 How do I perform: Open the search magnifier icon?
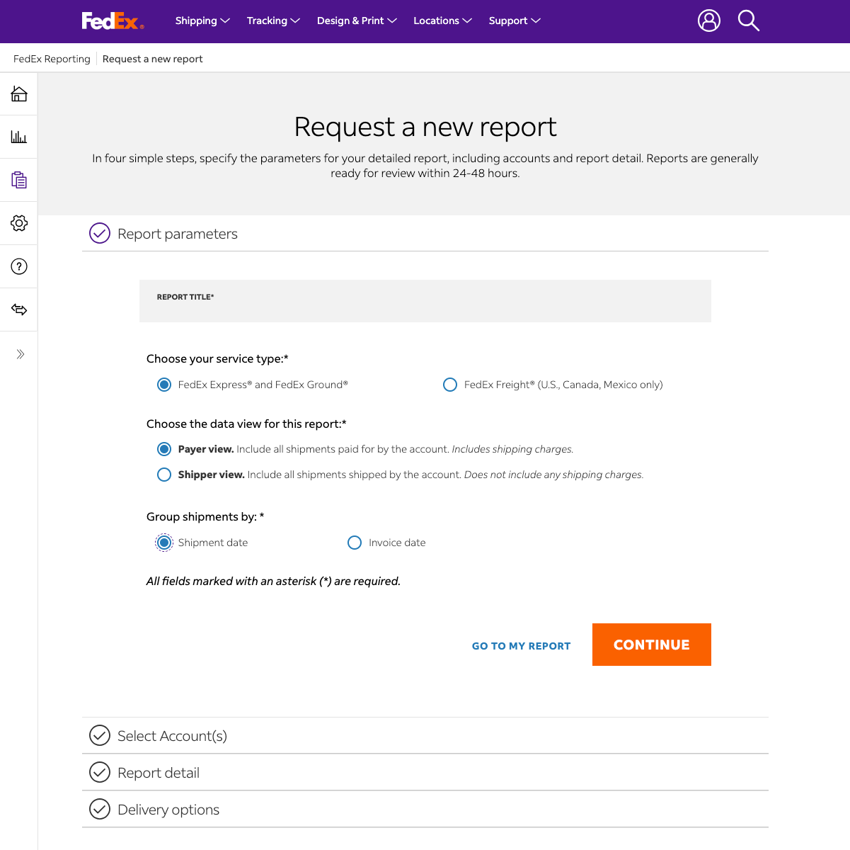tap(748, 21)
